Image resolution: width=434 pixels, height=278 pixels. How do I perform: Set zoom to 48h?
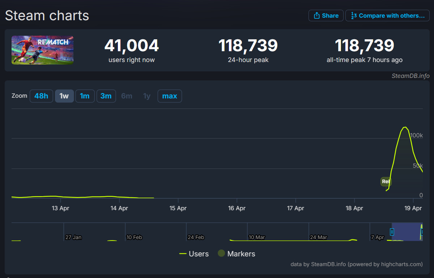pos(41,96)
